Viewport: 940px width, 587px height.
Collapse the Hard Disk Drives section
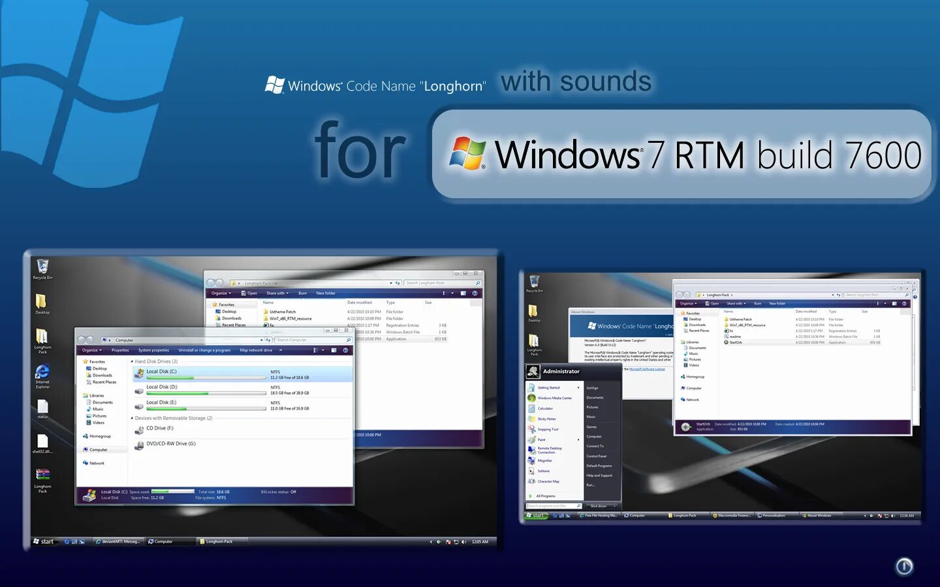click(132, 361)
